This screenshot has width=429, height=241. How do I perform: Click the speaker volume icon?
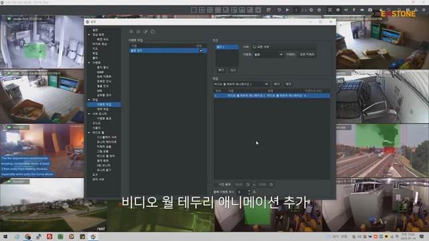tap(346, 10)
